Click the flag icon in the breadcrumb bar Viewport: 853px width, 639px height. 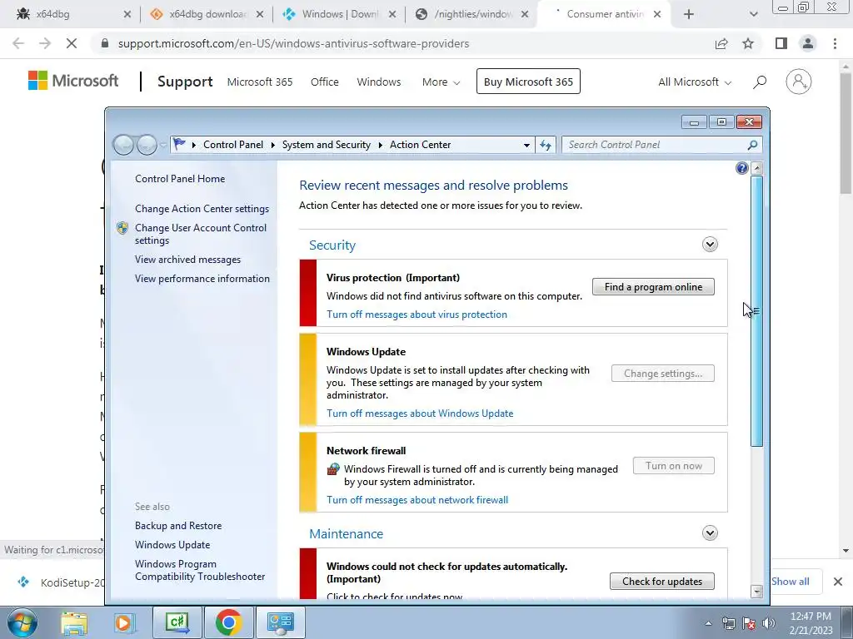(x=179, y=144)
